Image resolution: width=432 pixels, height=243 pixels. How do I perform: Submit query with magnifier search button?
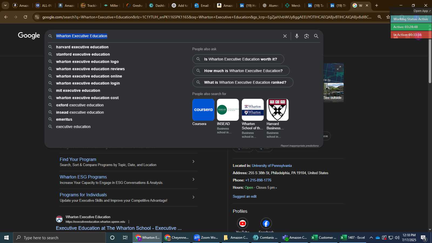coord(316,36)
